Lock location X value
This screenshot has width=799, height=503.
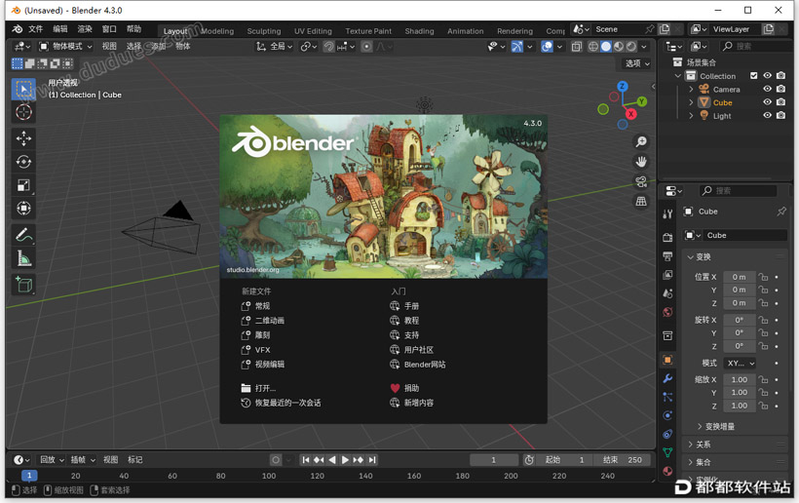click(x=763, y=277)
